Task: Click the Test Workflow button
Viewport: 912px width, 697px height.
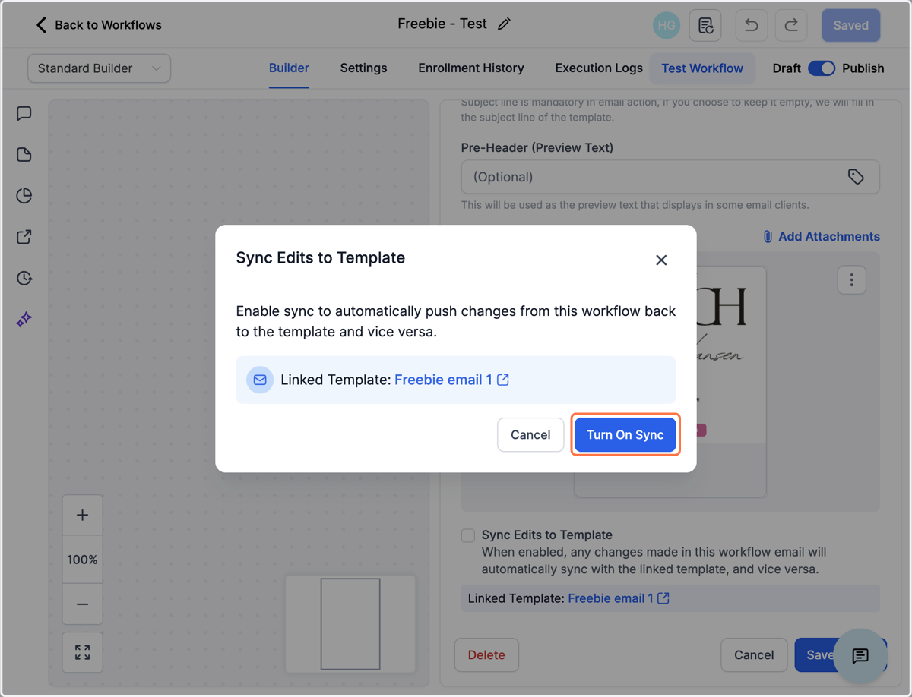Action: 702,68
